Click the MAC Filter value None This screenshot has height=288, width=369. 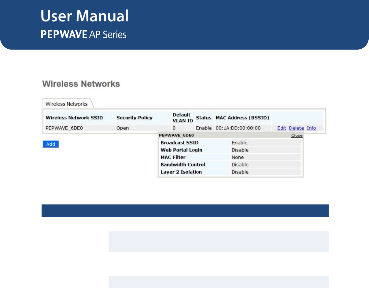click(238, 157)
